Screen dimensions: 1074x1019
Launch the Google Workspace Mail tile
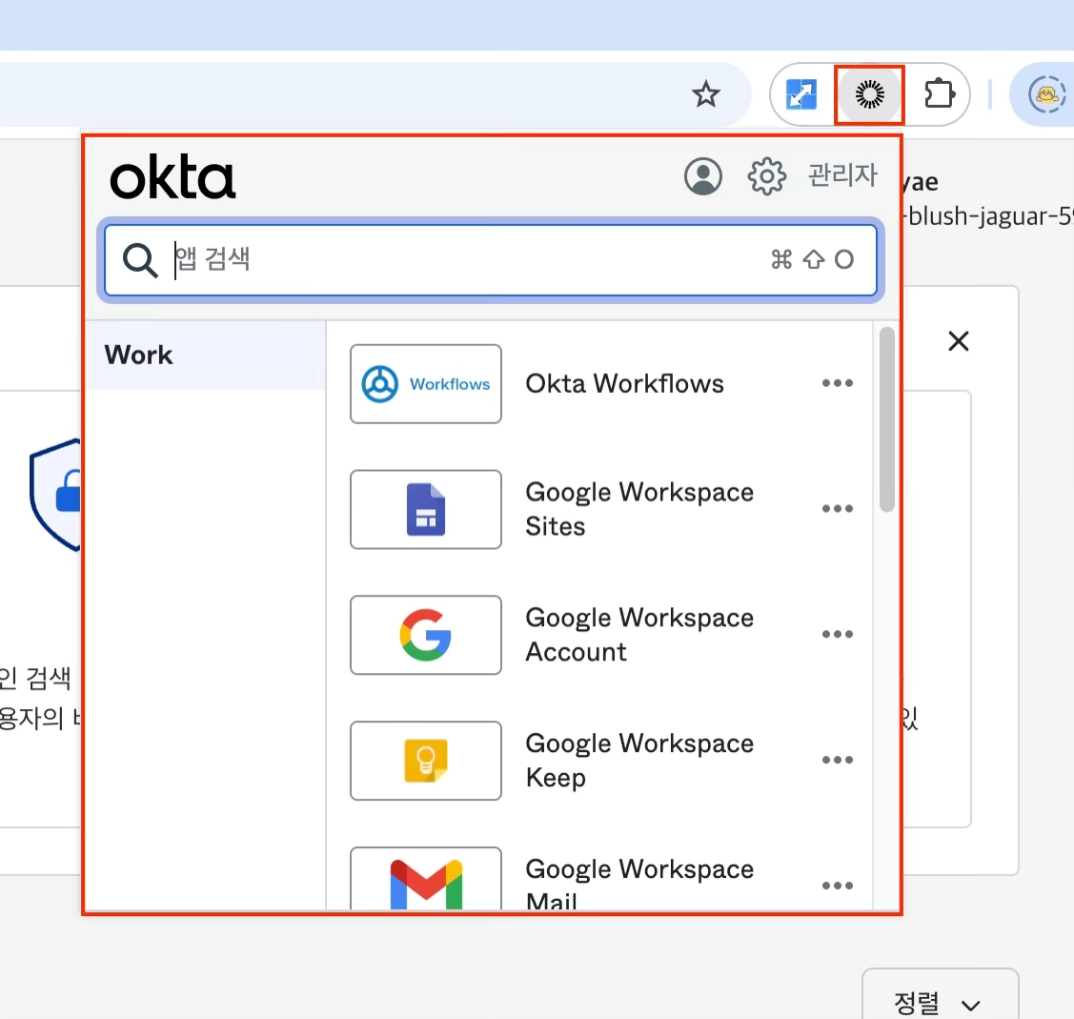(x=425, y=879)
